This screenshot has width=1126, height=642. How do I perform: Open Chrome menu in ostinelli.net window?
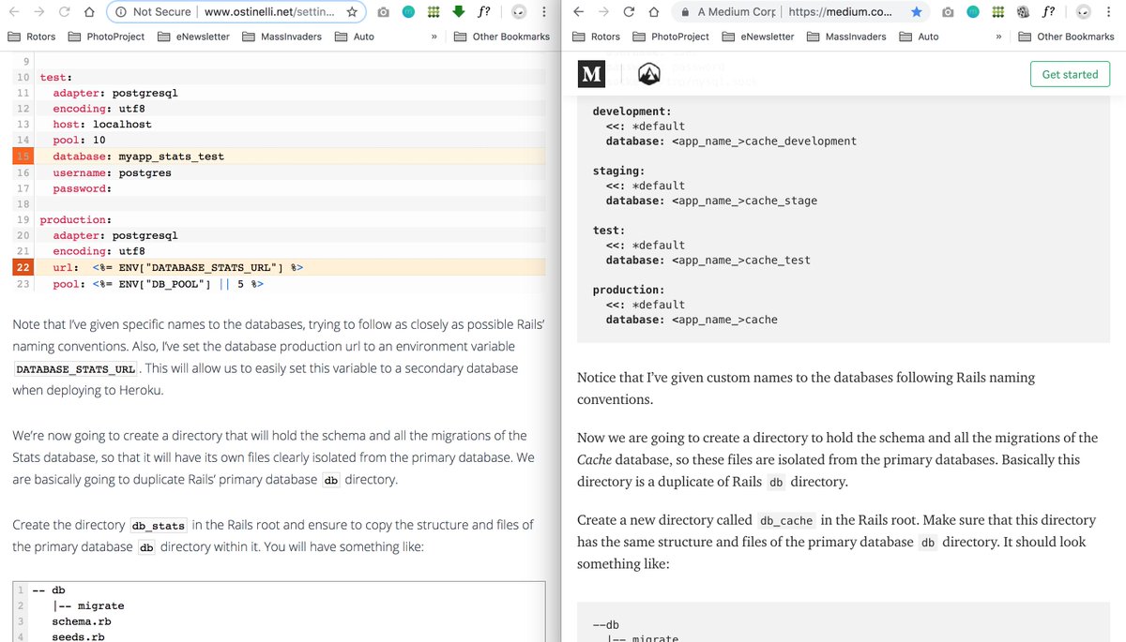[544, 12]
